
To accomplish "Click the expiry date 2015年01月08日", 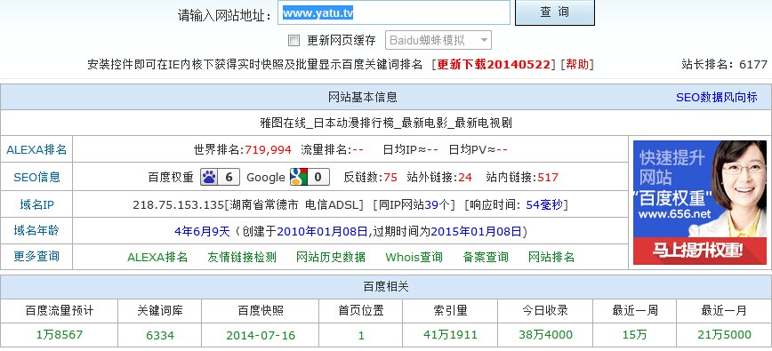I will pyautogui.click(x=476, y=232).
